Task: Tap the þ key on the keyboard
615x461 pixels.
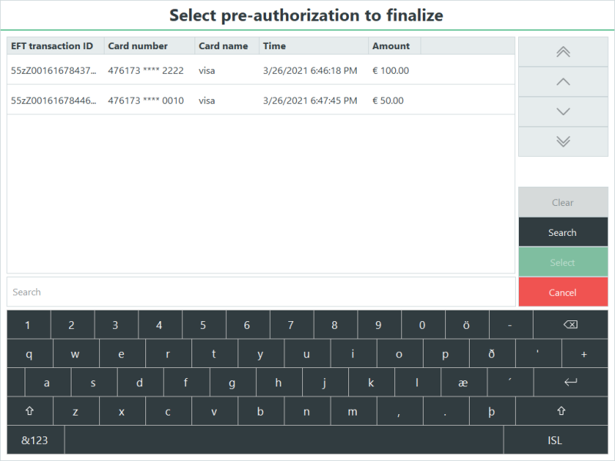Action: tap(492, 411)
